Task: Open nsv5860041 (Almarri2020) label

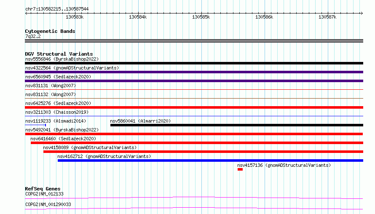Action: [x=140, y=121]
